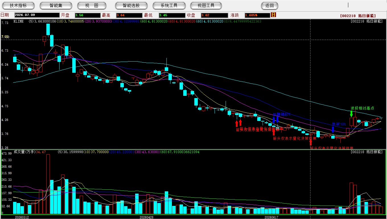Open 系统工具 from the top bar
The width and height of the screenshot is (387, 219).
(x=169, y=5)
